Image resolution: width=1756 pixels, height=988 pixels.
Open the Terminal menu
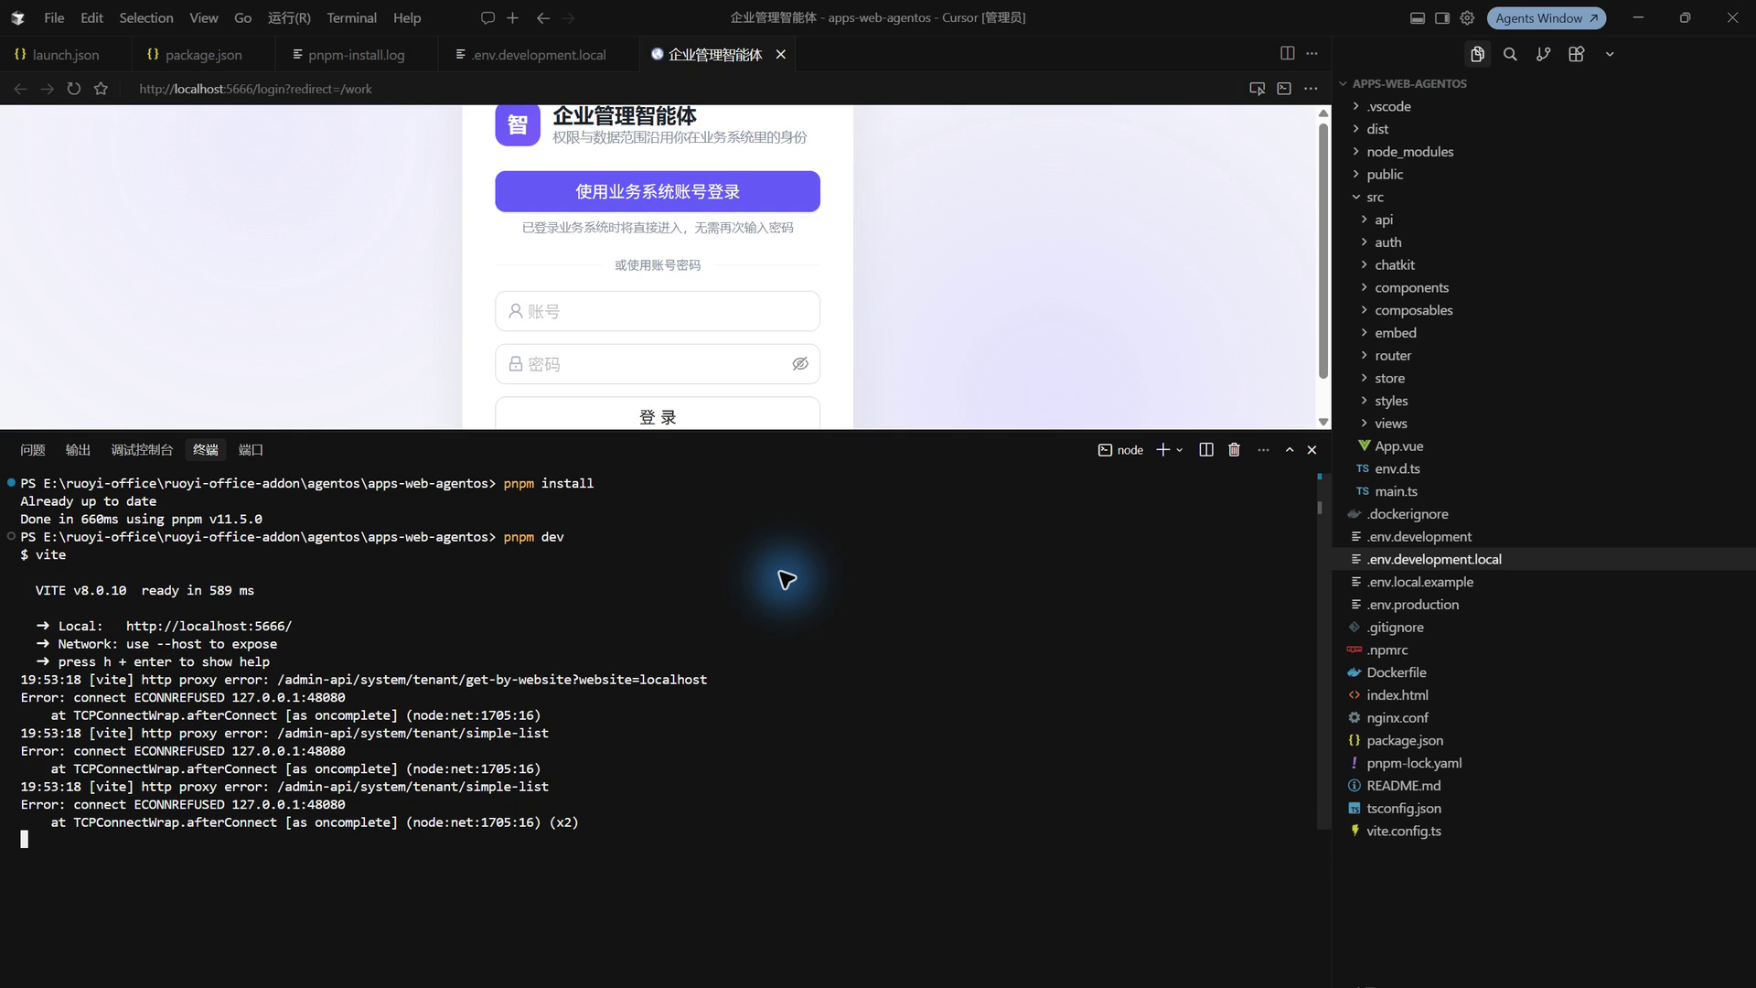pos(351,17)
